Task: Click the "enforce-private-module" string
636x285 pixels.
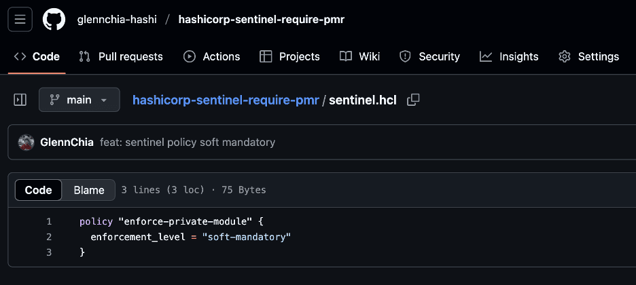Action: pos(185,222)
